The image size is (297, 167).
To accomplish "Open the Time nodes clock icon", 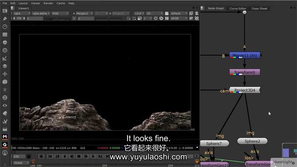I will click(x=5, y=27).
